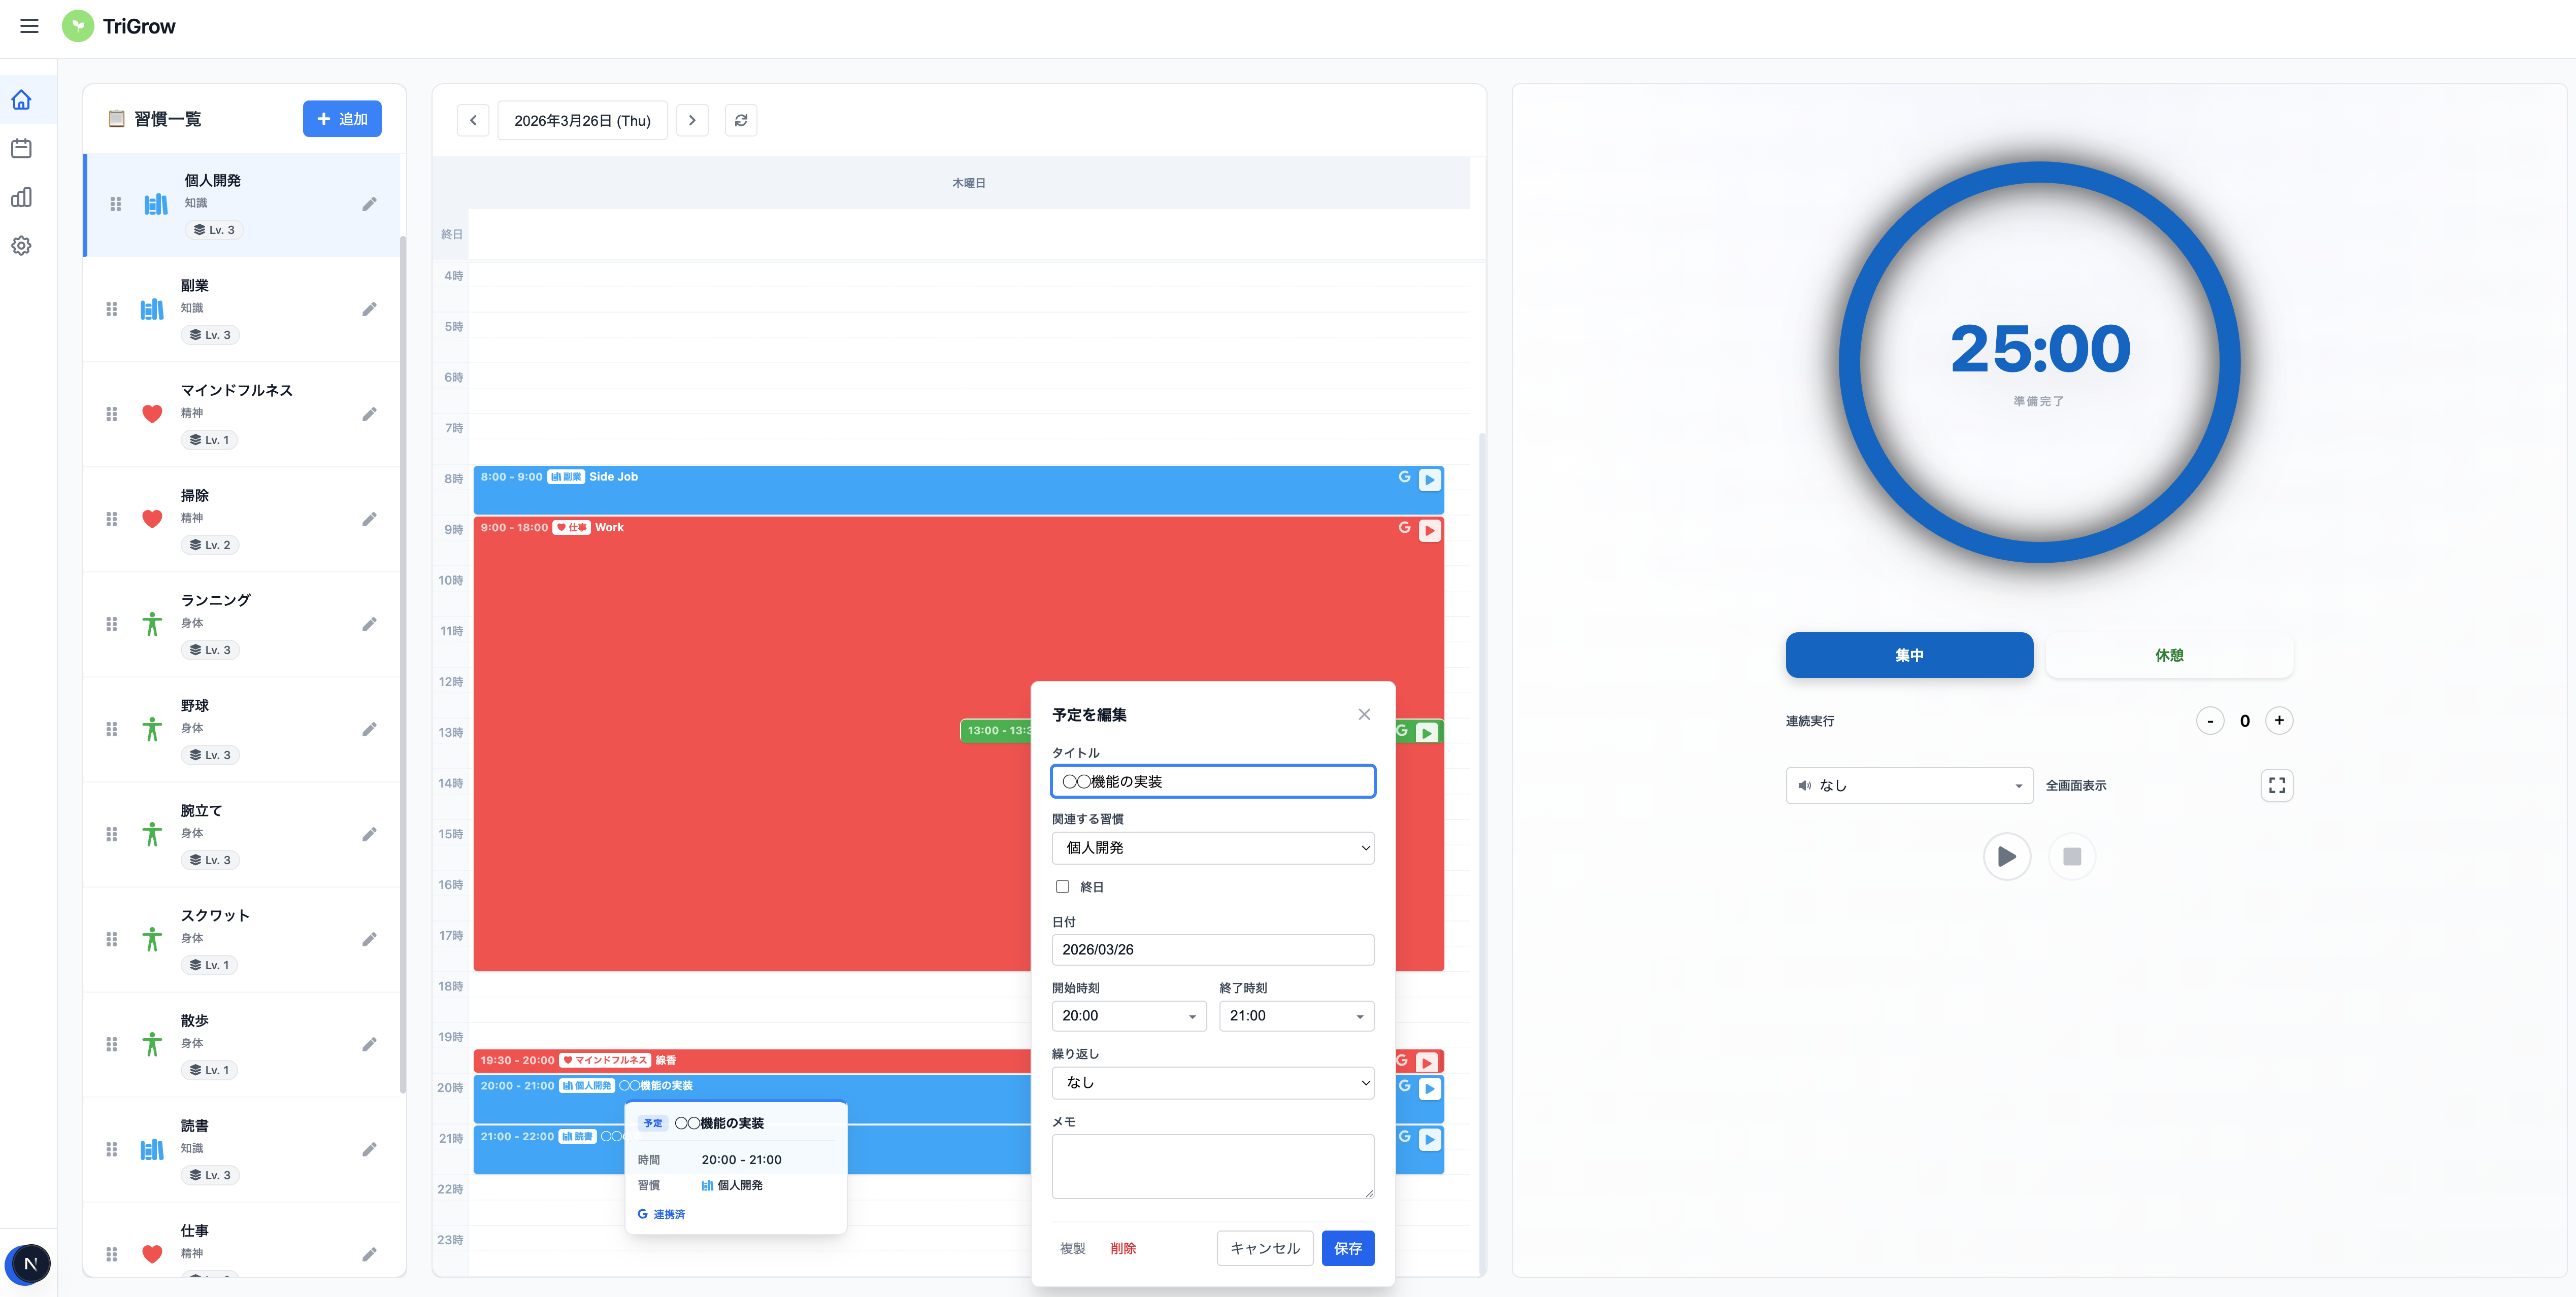This screenshot has width=2576, height=1297.
Task: Increase 連続実行 count with plus
Action: (x=2278, y=721)
